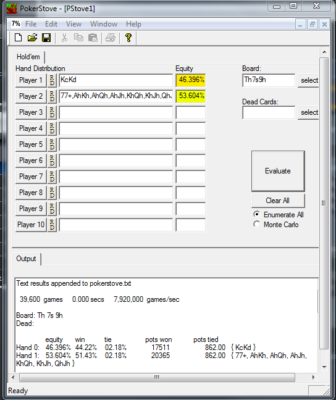Image resolution: width=336 pixels, height=400 pixels.
Task: Select the Enumerate All radio button
Action: [256, 214]
